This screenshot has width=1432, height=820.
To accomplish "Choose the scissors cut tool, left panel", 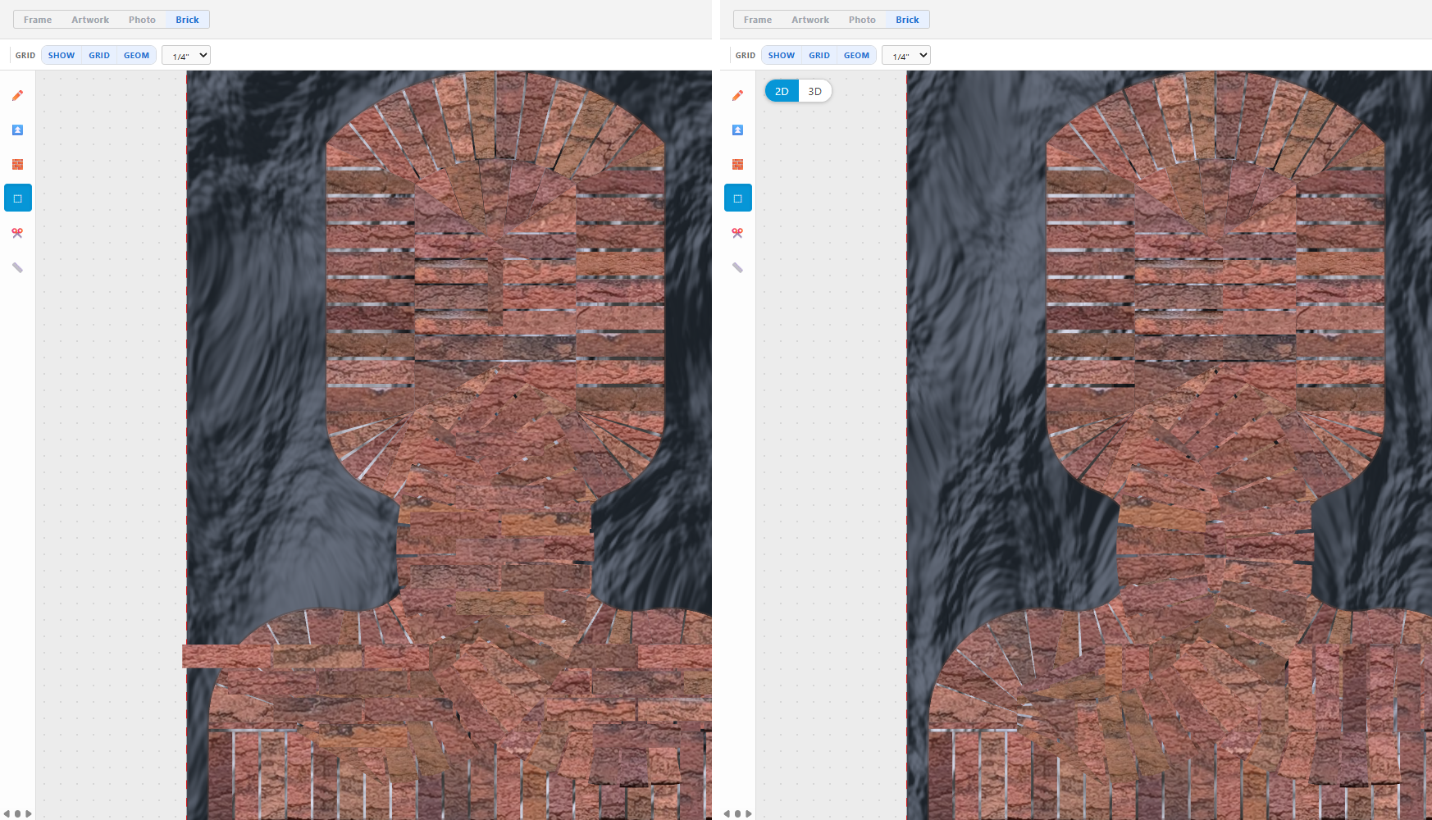I will (x=17, y=233).
